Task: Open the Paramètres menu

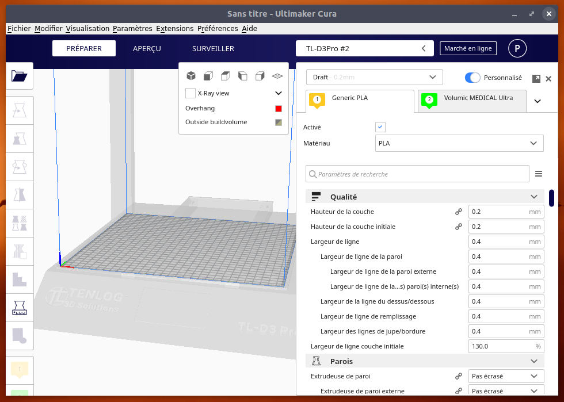Action: coord(132,28)
